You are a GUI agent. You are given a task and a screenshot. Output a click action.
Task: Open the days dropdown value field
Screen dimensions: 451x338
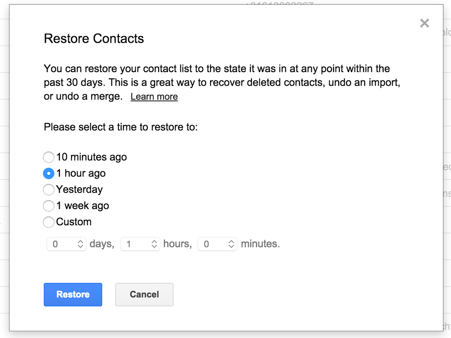pyautogui.click(x=62, y=244)
